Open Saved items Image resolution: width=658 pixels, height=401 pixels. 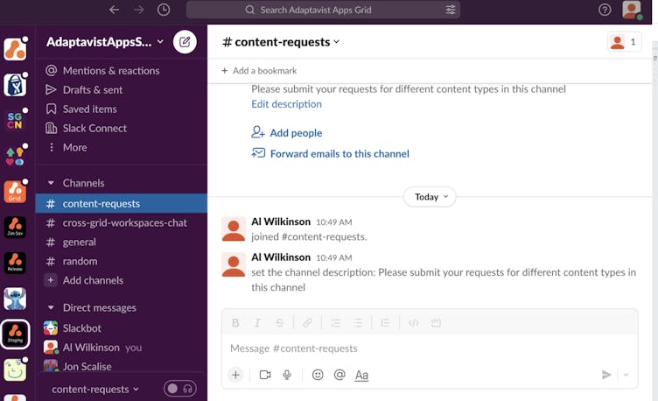click(x=122, y=109)
